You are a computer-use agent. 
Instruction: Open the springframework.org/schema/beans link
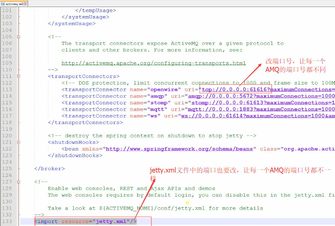click(x=179, y=149)
